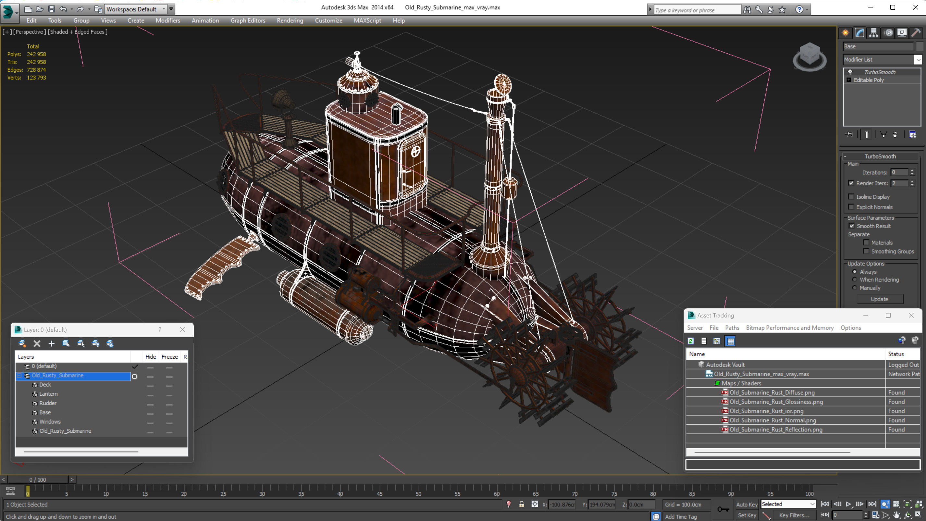
Task: Select Table View icon in Asset Tracking
Action: 731,341
